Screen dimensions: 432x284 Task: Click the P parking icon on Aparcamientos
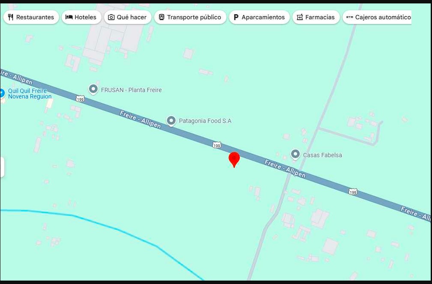(x=236, y=17)
